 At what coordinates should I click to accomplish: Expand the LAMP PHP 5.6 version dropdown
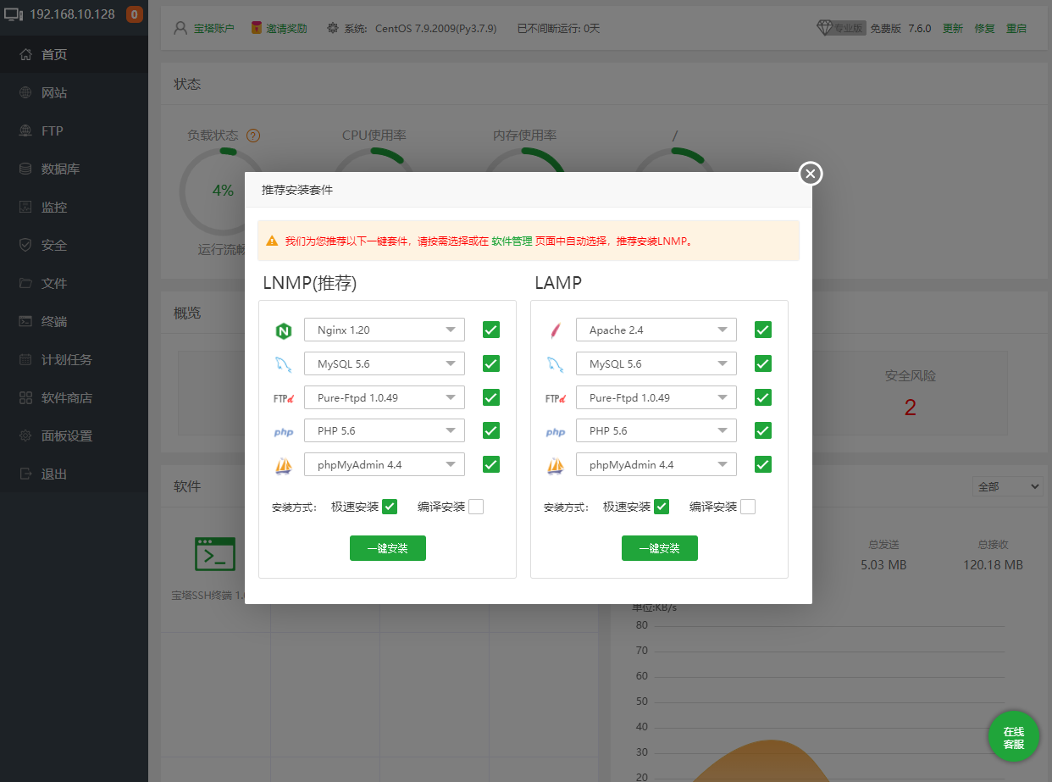click(656, 430)
